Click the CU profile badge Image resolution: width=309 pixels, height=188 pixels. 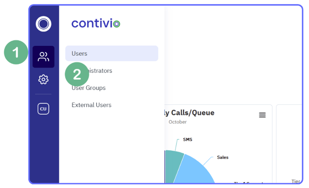[44, 109]
